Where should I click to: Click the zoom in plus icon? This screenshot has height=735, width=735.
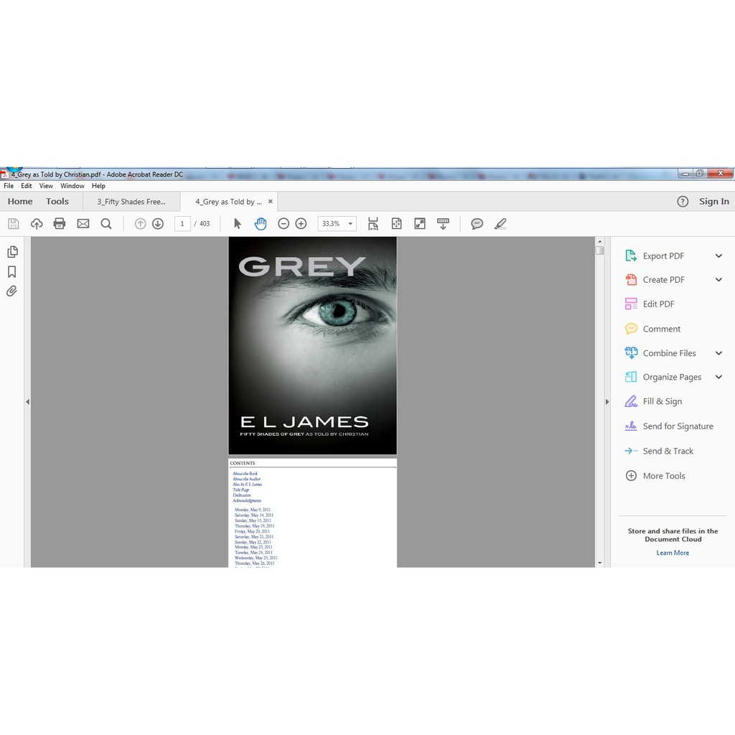[301, 224]
